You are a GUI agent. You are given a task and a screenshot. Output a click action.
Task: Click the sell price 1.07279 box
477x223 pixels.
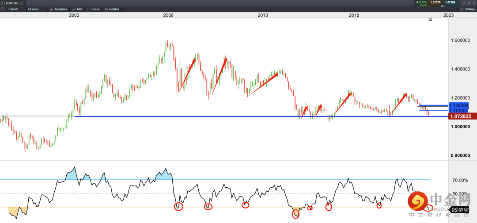[x=435, y=2]
